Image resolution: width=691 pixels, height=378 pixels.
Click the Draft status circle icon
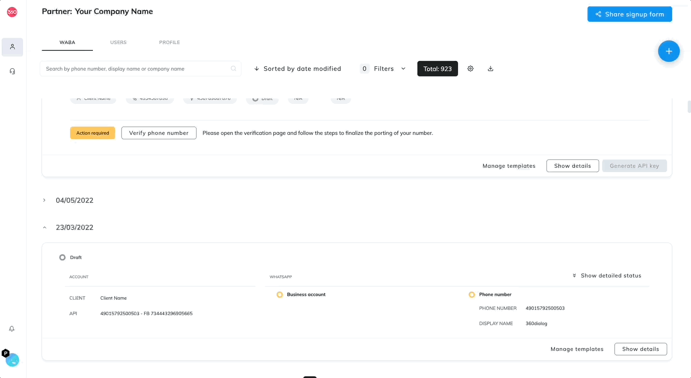(x=62, y=258)
